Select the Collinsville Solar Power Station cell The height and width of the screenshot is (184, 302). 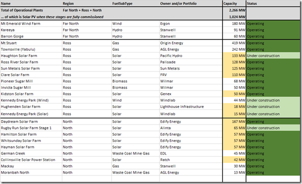coord(31,159)
